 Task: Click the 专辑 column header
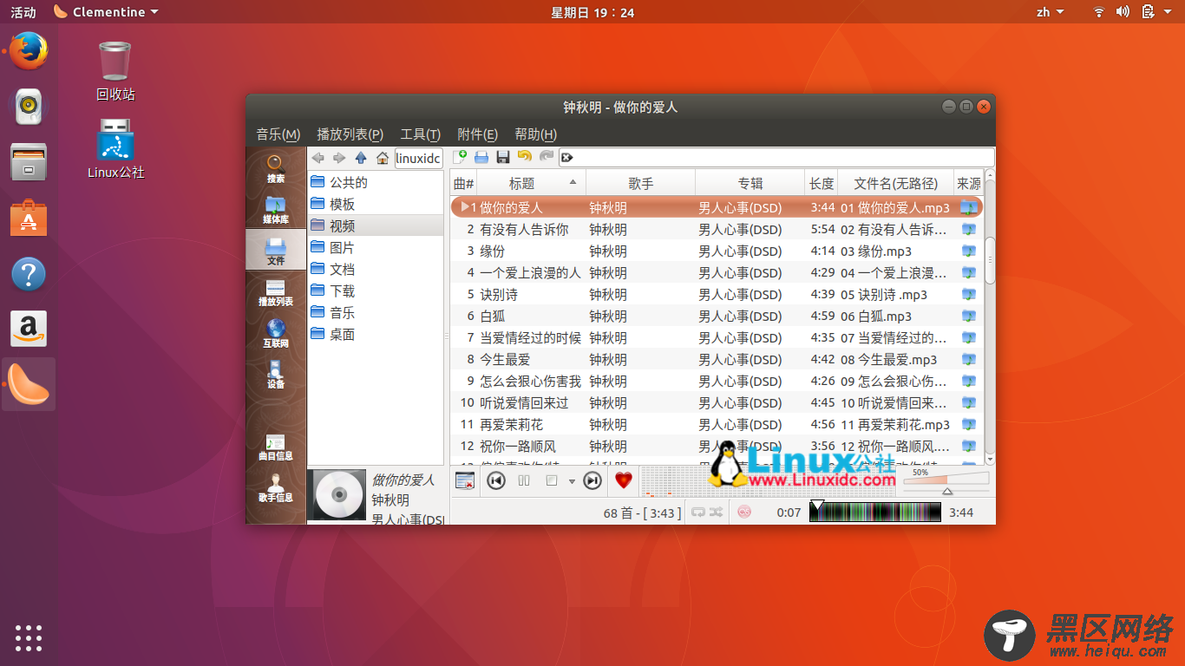[x=750, y=183]
